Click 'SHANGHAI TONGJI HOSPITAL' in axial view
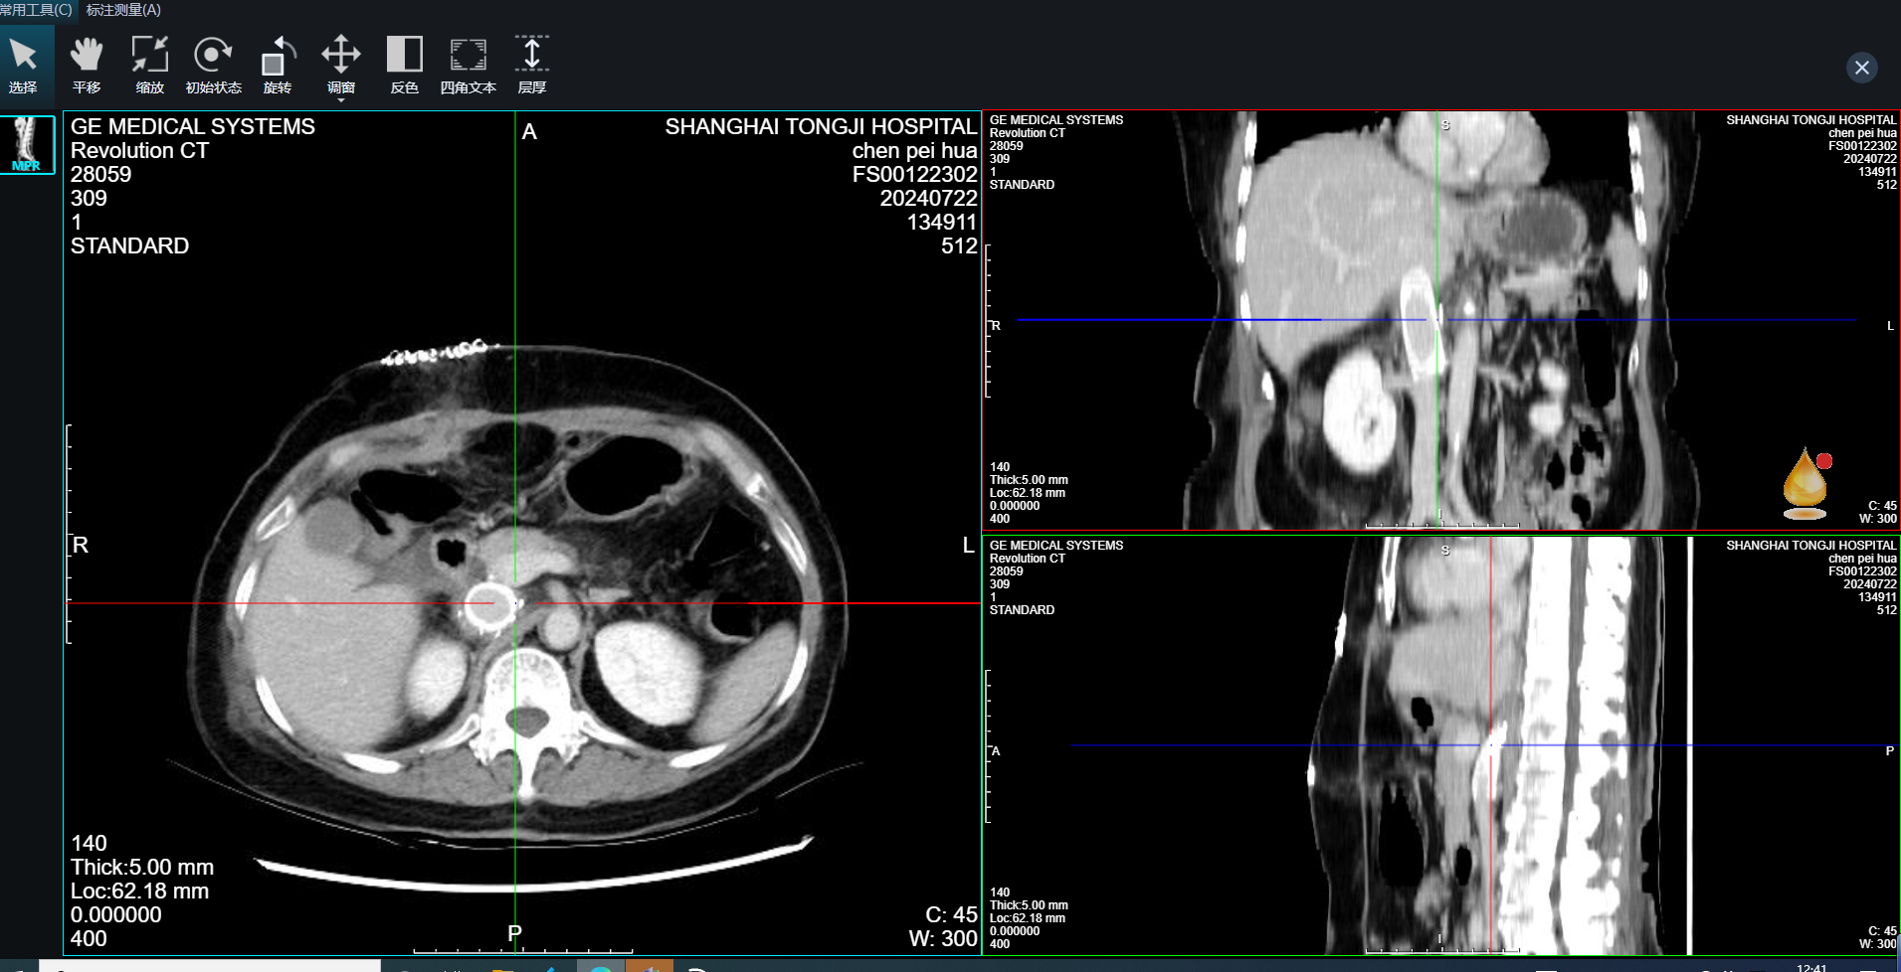This screenshot has height=972, width=1901. [821, 127]
